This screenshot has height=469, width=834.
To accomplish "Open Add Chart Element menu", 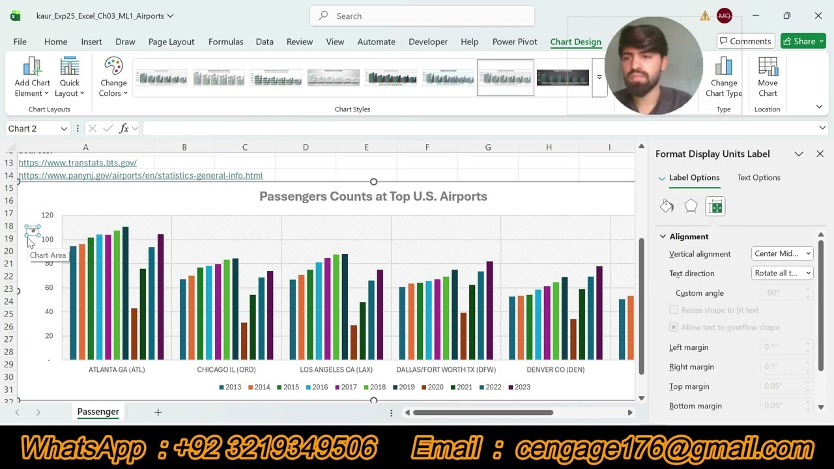I will click(x=32, y=77).
